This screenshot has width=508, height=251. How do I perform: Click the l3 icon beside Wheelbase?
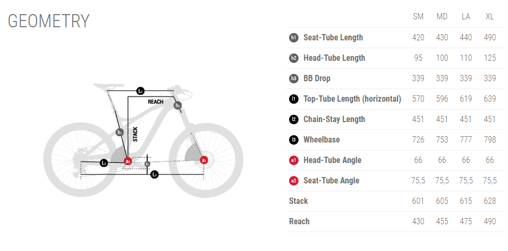[293, 140]
